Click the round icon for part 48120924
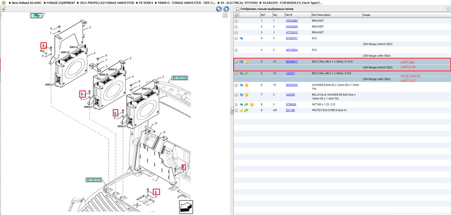The width and height of the screenshot is (451, 215). point(236,50)
